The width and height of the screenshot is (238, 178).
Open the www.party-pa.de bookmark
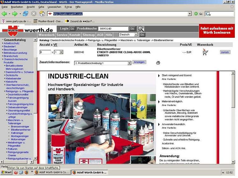pyautogui.click(x=16, y=21)
